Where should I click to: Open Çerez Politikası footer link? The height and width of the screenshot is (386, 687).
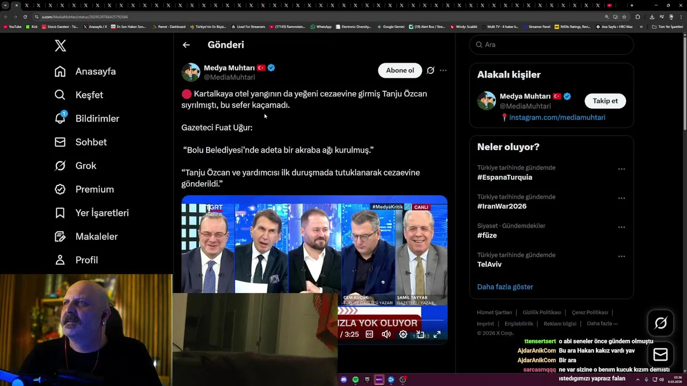point(590,313)
